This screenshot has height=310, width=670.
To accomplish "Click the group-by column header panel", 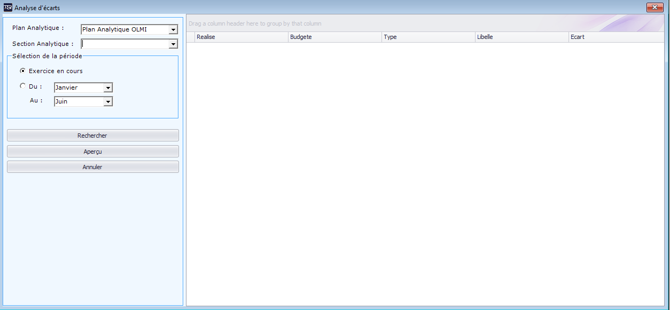I will pyautogui.click(x=425, y=23).
